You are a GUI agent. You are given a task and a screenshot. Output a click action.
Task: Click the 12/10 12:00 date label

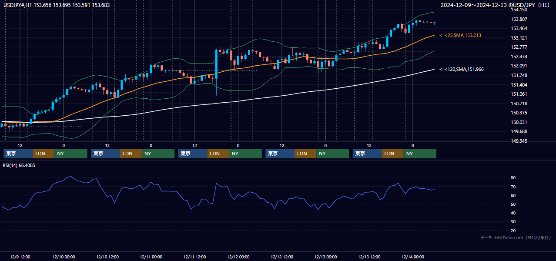107,257
